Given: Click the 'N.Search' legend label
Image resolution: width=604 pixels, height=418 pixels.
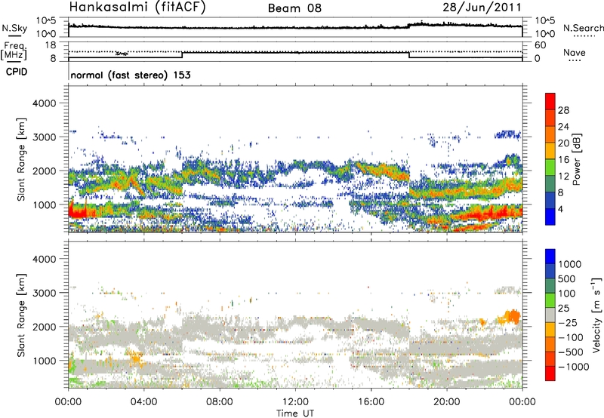Looking at the screenshot, I should point(584,28).
